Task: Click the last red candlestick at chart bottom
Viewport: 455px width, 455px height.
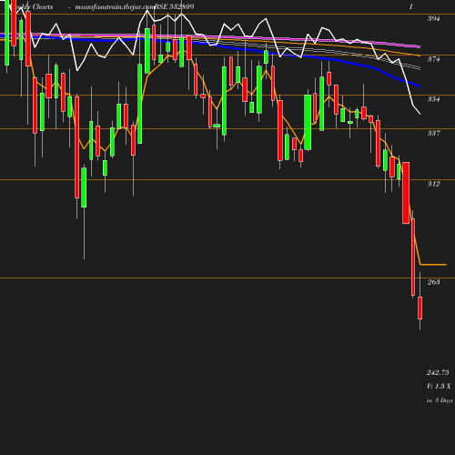Action: 420,308
